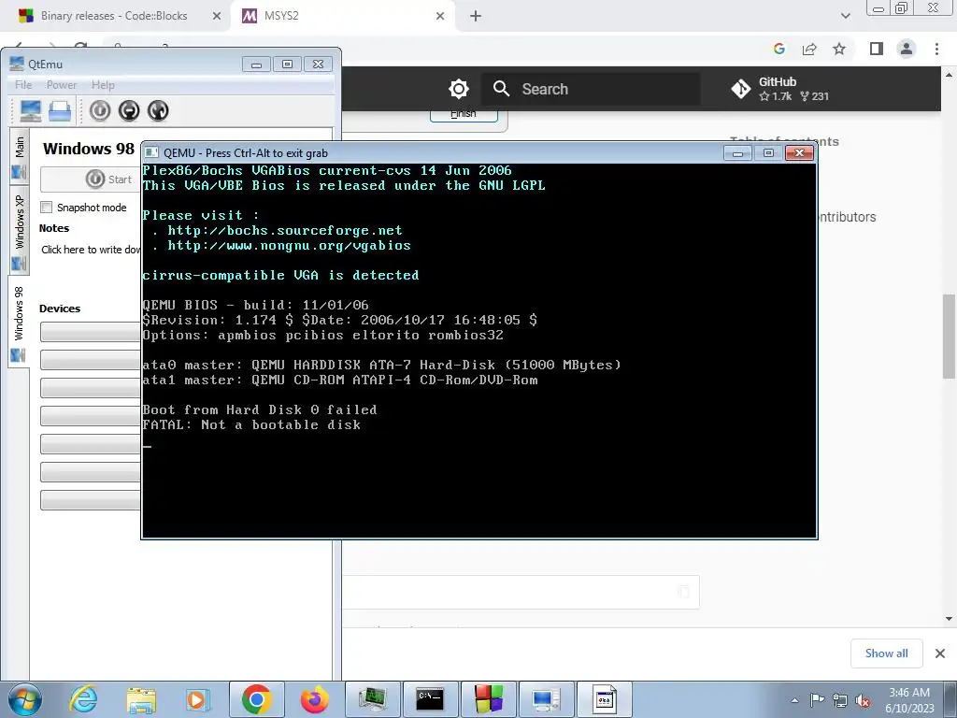Click the taskbar clock showing 3:46 AM
This screenshot has width=957, height=718.
(909, 700)
